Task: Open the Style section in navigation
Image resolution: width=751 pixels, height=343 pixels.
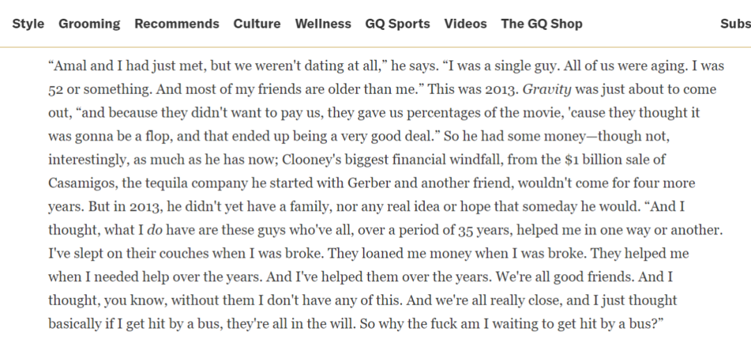Action: point(28,24)
